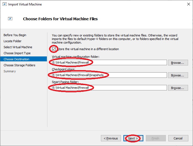
Task: Browse for the Smart Paging folder
Action: 178,88
